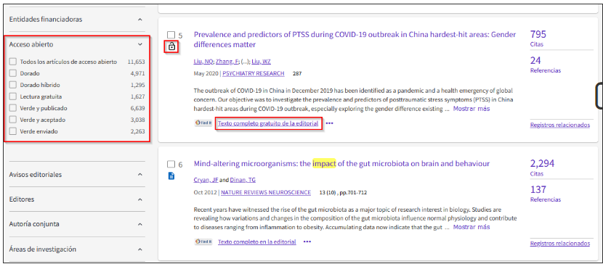Click 'Mostrar más' on the gut microbiota abstract
This screenshot has width=603, height=264.
click(472, 227)
